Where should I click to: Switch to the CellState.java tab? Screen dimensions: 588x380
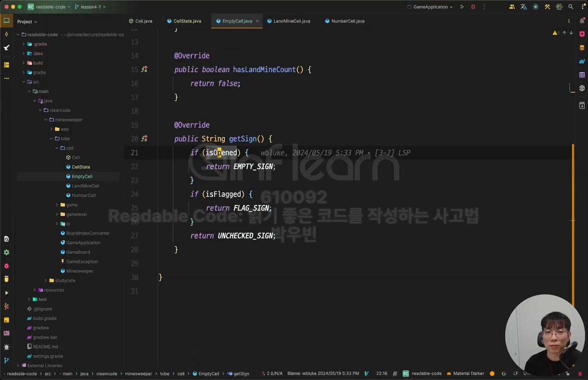click(184, 21)
